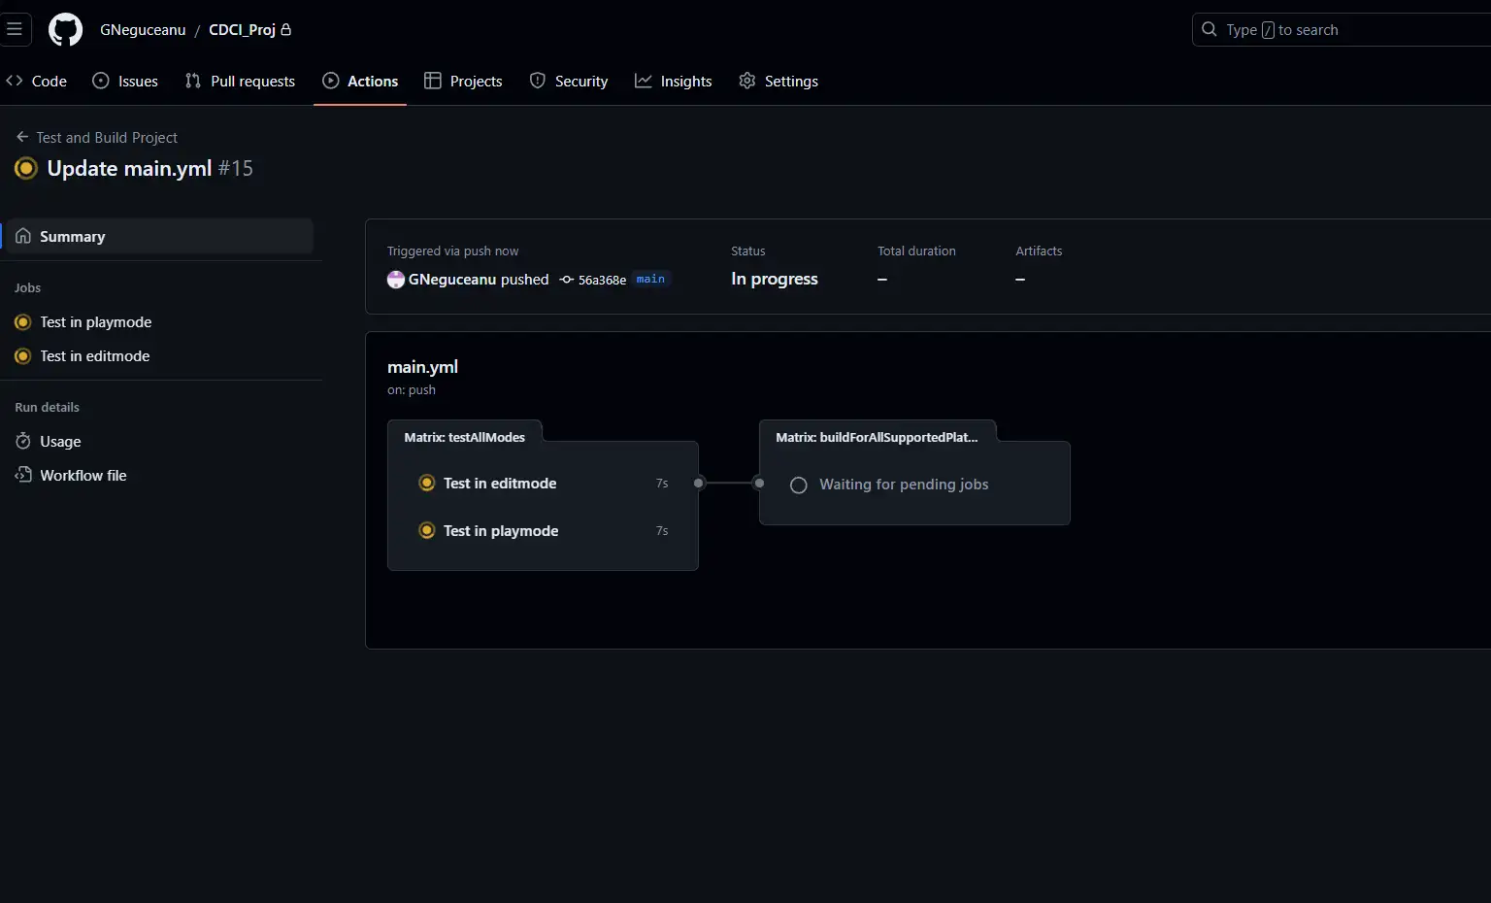Click the GitHub home logo
Screen dimensions: 1491x903
click(x=64, y=29)
